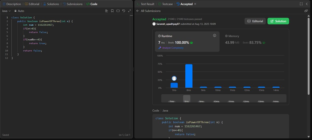
Task: Switch to the Testcase tab
Action: tap(165, 4)
